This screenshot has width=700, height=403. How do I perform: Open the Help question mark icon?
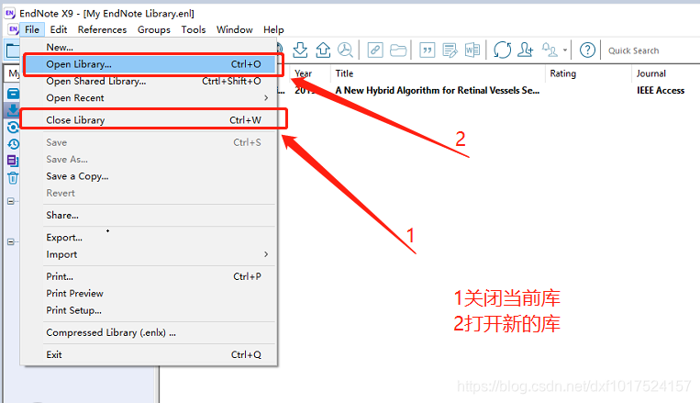point(587,50)
